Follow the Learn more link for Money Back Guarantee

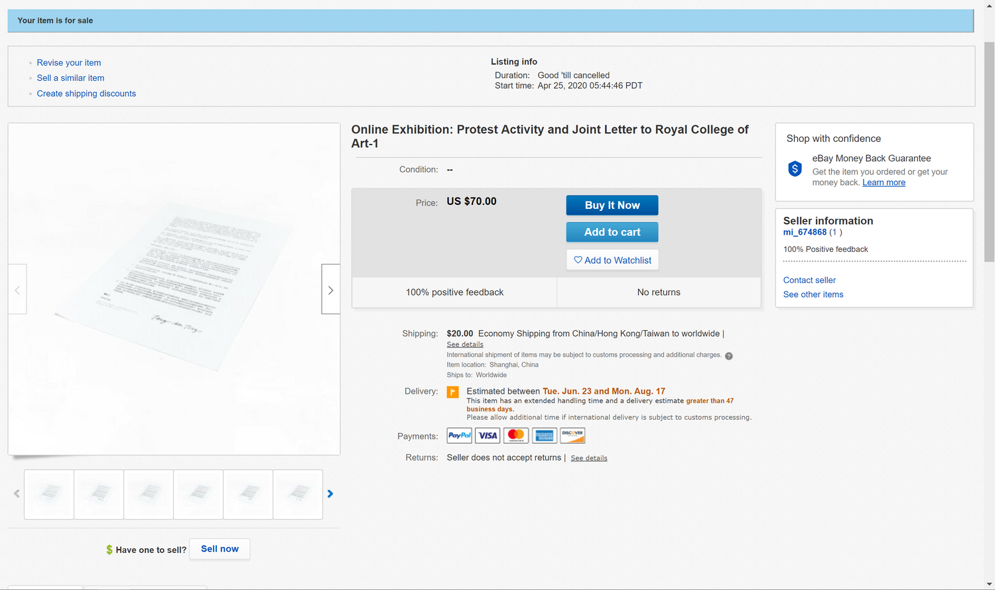[x=884, y=182]
